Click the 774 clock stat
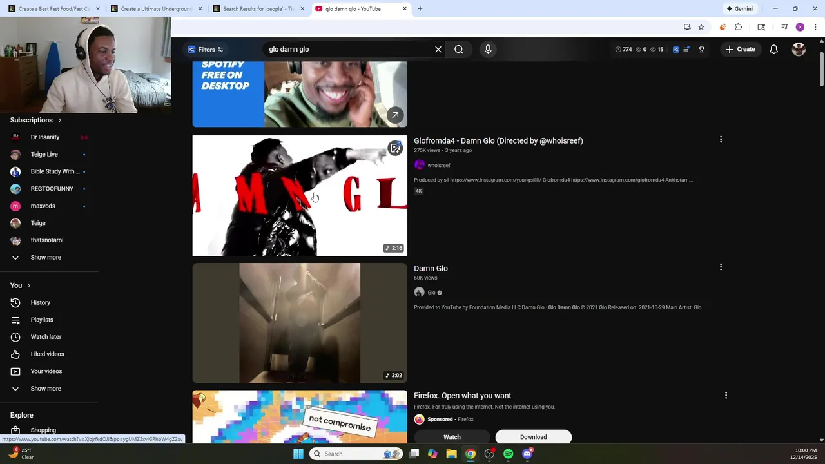Viewport: 825px width, 464px height. [x=623, y=50]
